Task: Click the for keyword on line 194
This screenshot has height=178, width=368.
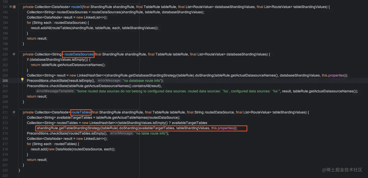Action: click(29, 23)
